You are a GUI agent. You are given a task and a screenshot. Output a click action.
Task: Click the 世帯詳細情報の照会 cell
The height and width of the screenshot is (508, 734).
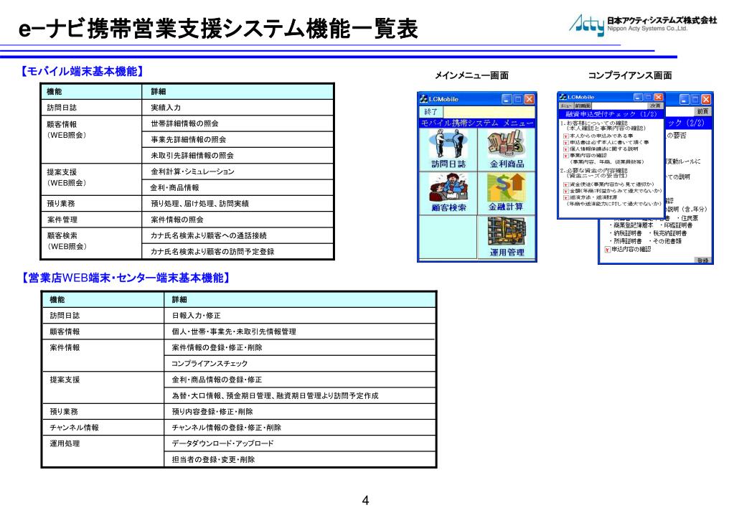237,123
